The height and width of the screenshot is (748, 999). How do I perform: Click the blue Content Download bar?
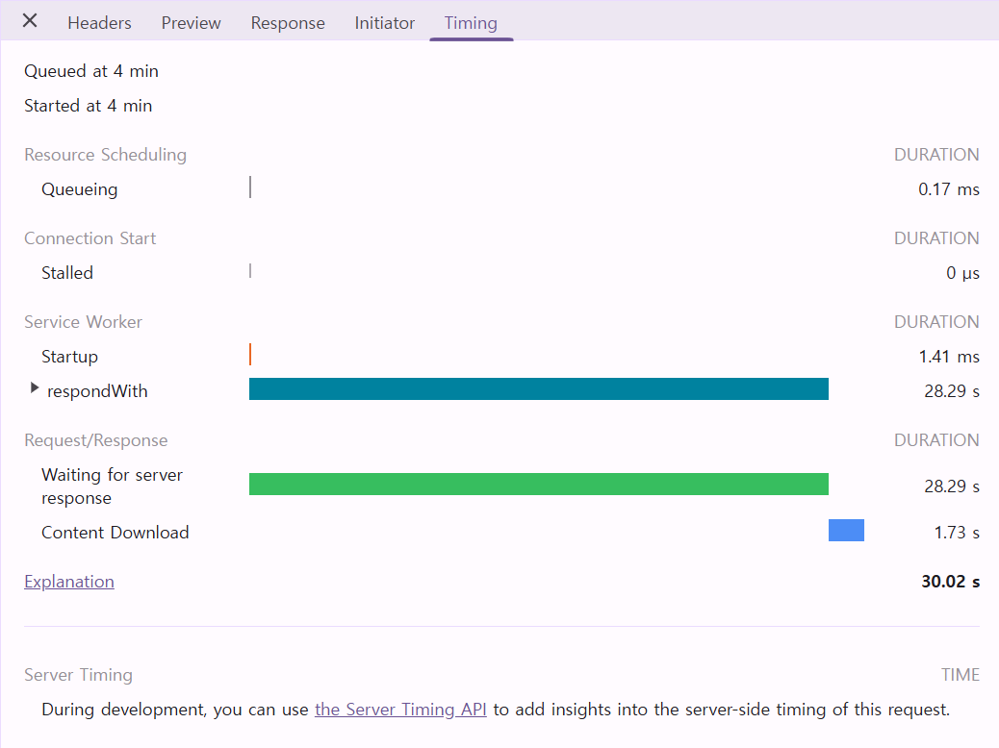click(846, 531)
